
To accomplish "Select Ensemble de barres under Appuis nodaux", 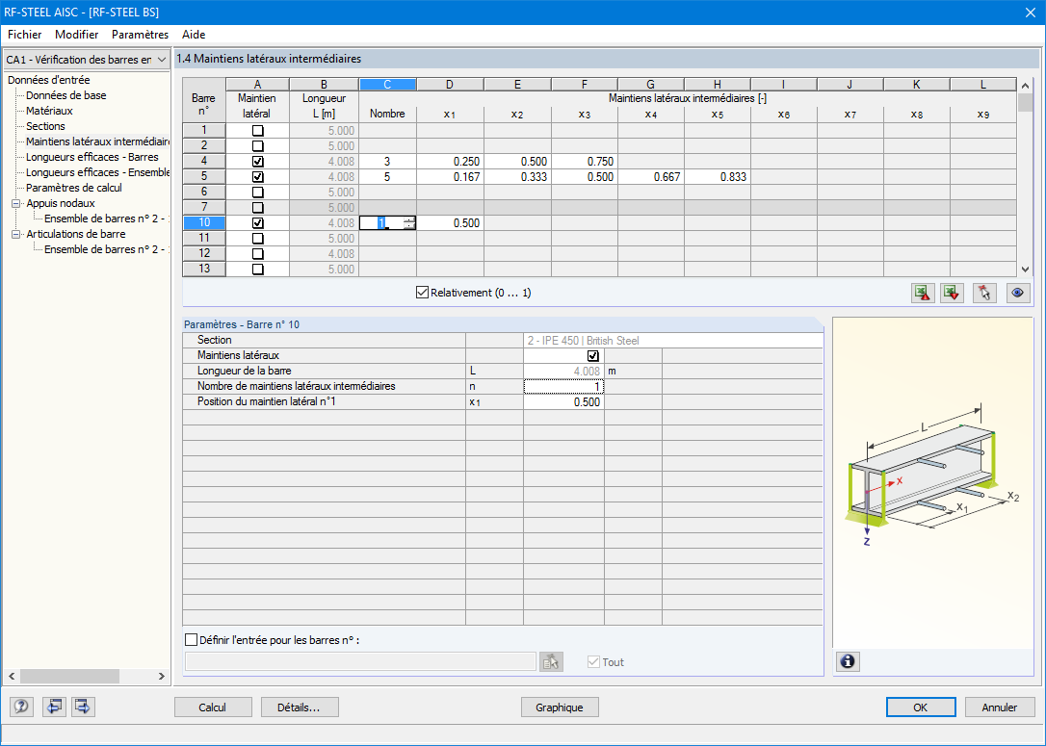I will click(107, 219).
